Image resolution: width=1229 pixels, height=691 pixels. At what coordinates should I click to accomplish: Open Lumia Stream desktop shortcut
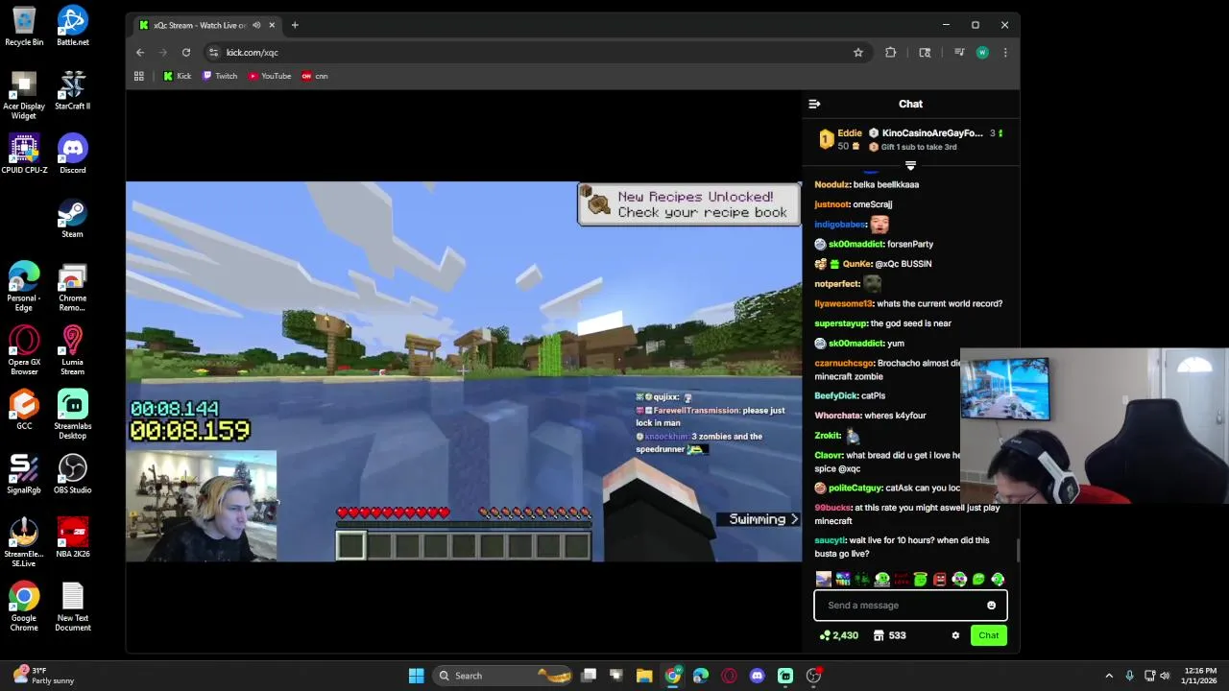click(72, 350)
